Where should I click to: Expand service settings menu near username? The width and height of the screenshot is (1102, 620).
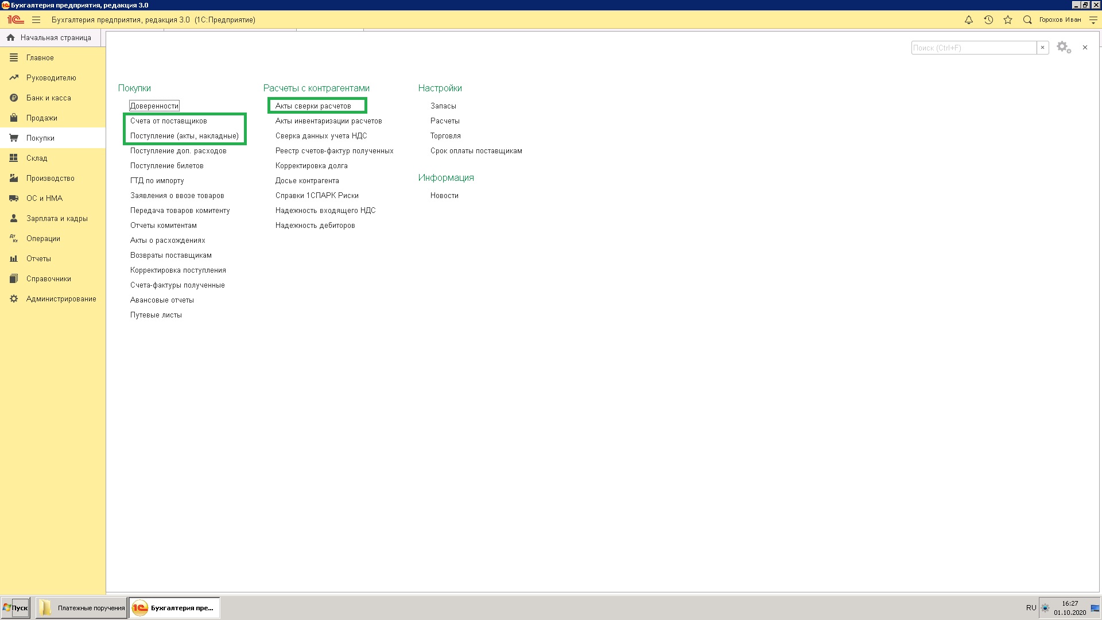click(x=1093, y=20)
